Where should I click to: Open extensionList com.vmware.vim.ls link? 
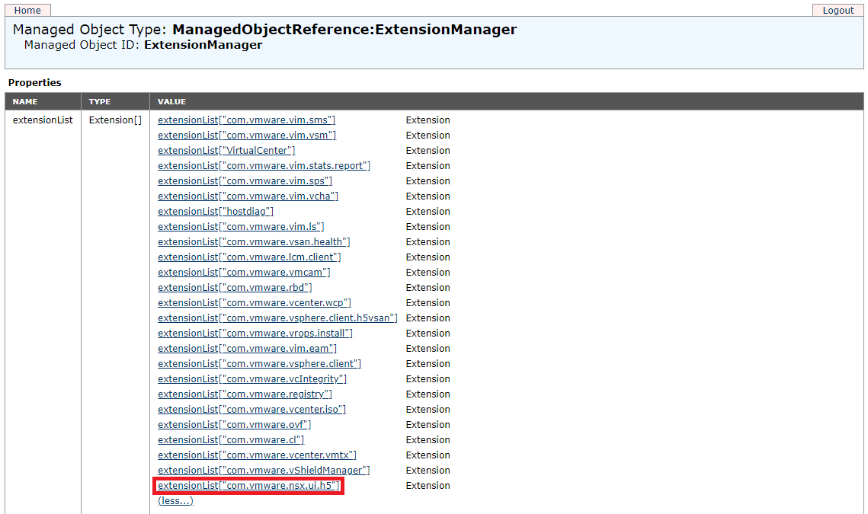[x=241, y=226]
